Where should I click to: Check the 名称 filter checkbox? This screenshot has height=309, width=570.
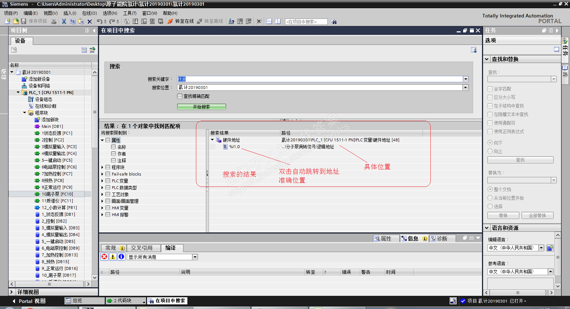(x=114, y=147)
